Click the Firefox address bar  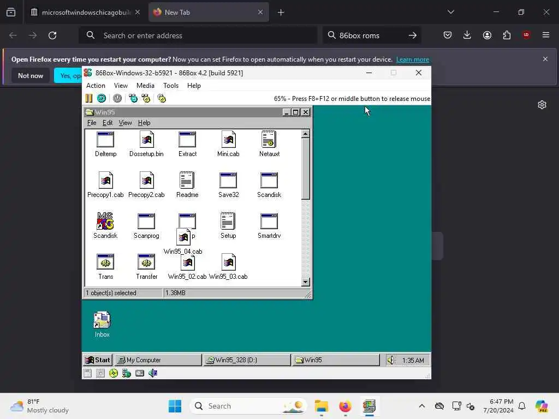[198, 35]
